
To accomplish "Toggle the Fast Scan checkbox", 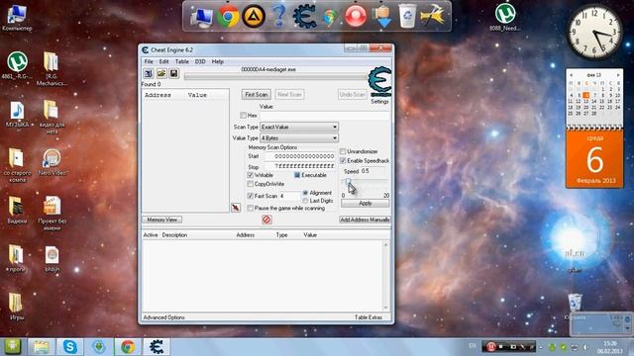I will pyautogui.click(x=250, y=196).
